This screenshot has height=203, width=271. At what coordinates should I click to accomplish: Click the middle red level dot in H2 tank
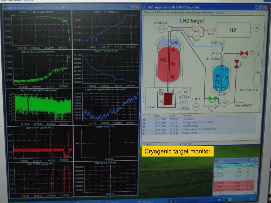173,64
